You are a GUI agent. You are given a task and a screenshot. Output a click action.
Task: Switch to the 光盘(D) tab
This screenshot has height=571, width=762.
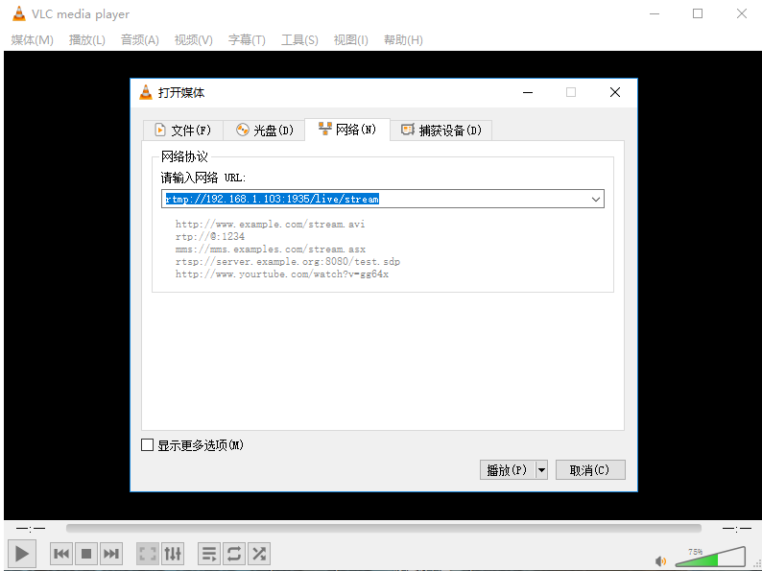pos(264,131)
